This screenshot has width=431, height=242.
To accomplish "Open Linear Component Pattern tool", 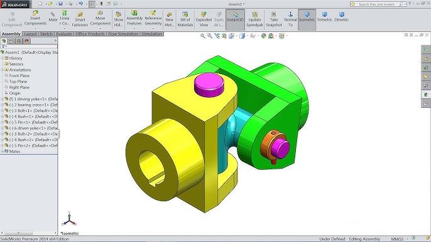I will (64, 18).
